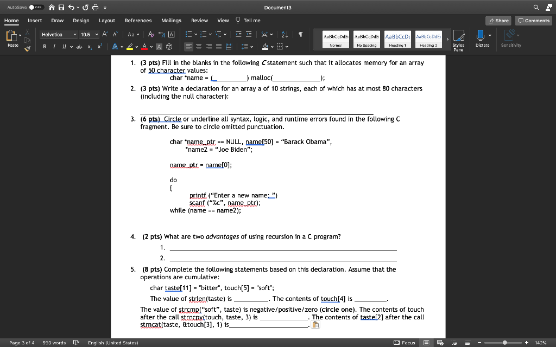This screenshot has height=347, width=556.
Task: Click the Share button
Action: point(498,20)
